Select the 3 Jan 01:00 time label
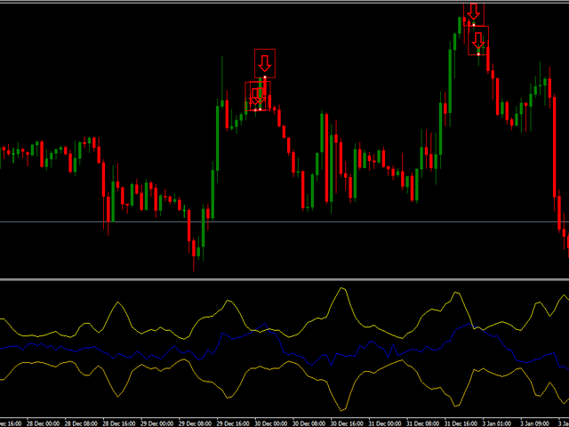 click(498, 423)
